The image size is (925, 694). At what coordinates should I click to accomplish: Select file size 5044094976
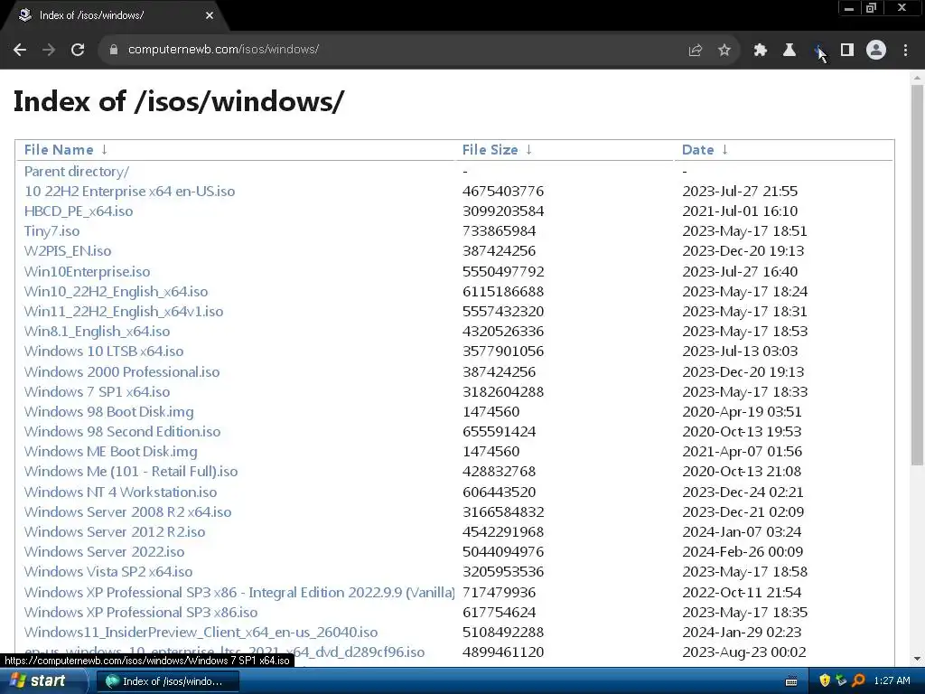pos(502,552)
